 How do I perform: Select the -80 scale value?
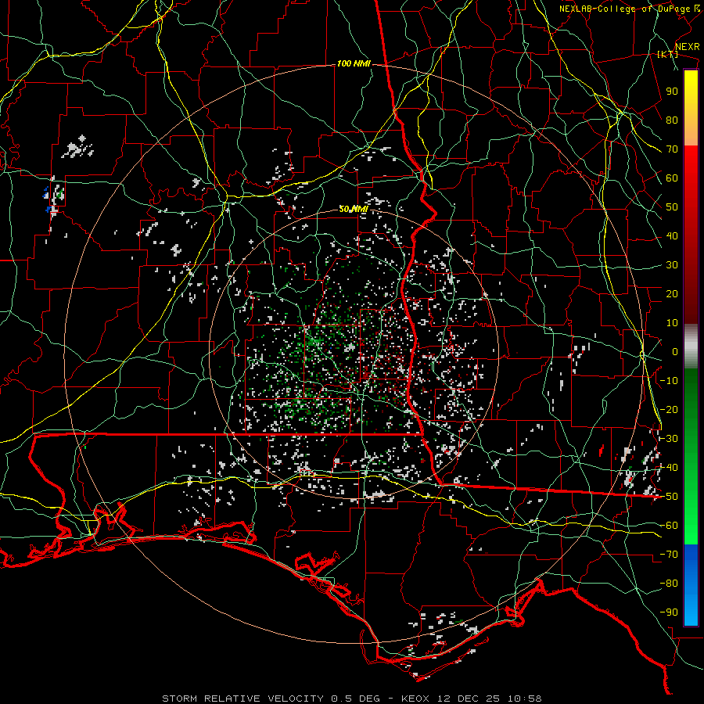669,584
